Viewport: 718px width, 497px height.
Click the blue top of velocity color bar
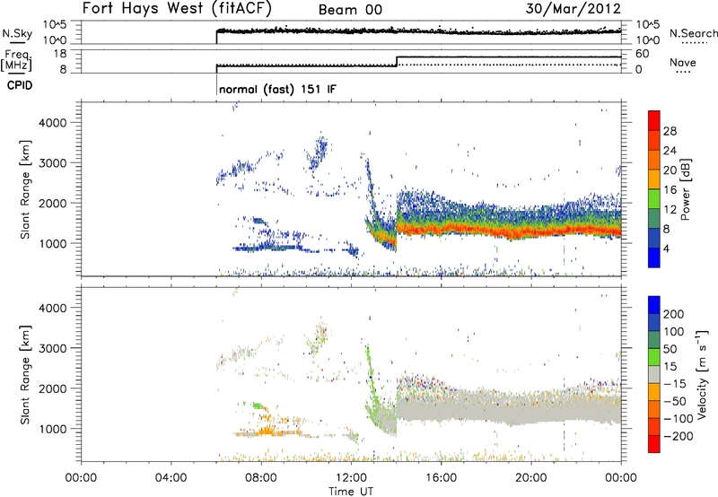click(x=654, y=305)
